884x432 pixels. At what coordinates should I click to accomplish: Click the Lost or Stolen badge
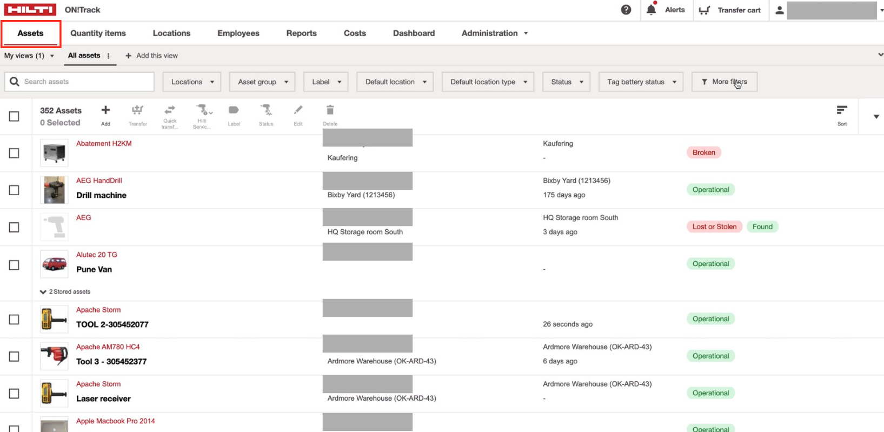(x=714, y=227)
